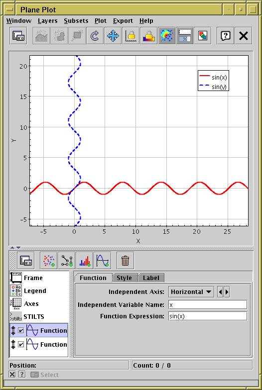Viewport: 262px width, 390px height.
Task: Select the Axes control in the list
Action: click(x=39, y=303)
